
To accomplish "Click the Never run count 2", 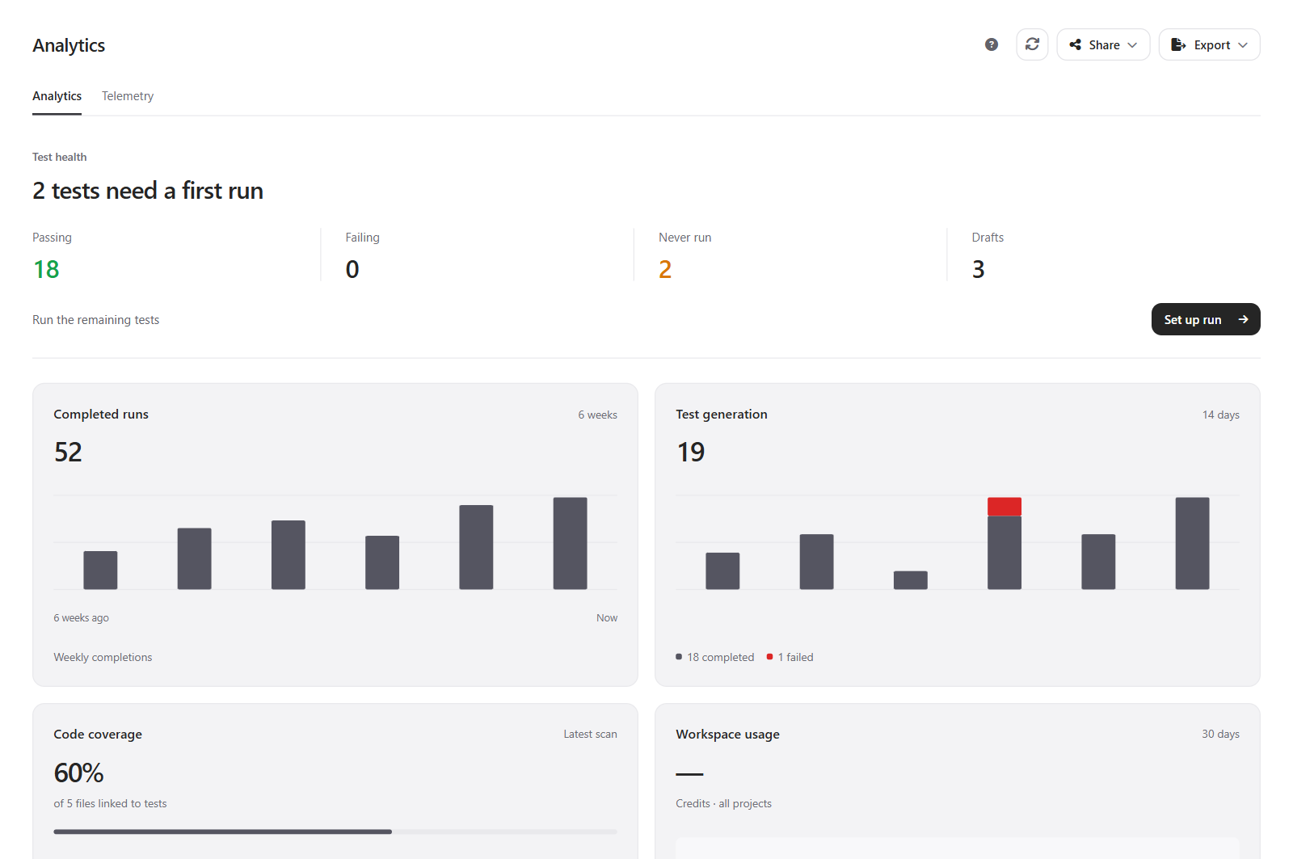I will click(665, 269).
